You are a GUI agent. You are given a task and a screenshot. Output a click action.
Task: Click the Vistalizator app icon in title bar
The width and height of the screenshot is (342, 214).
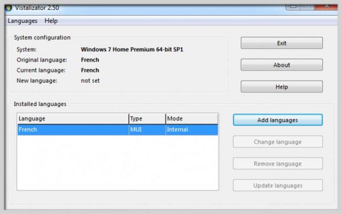(8, 8)
